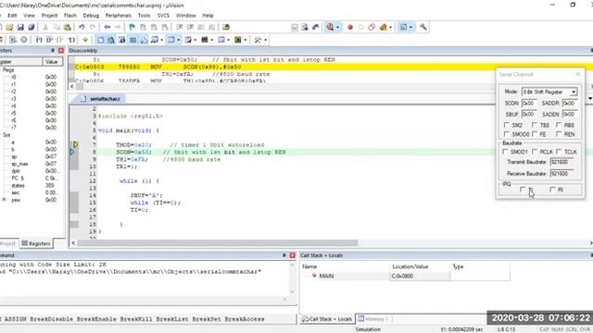Edit the SBUF value field
Screen dimensions: 593x333
pyautogui.click(x=529, y=114)
